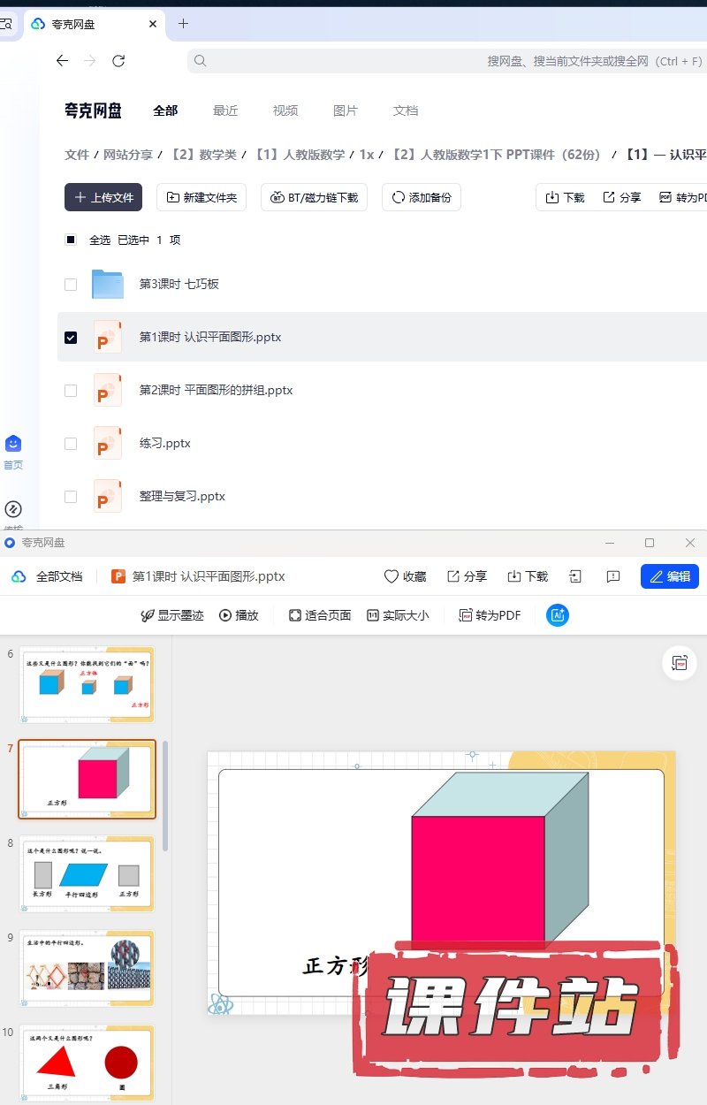Click the 显示墨迹 ink icon
The width and height of the screenshot is (707, 1105).
tap(148, 615)
